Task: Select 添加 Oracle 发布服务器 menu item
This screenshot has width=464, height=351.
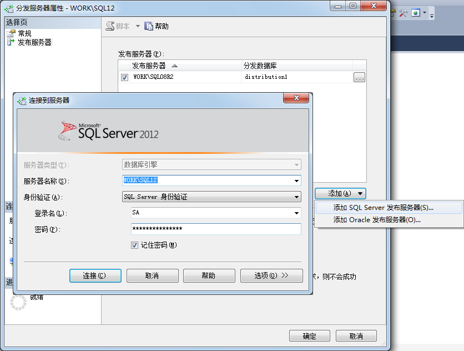Action: click(376, 220)
